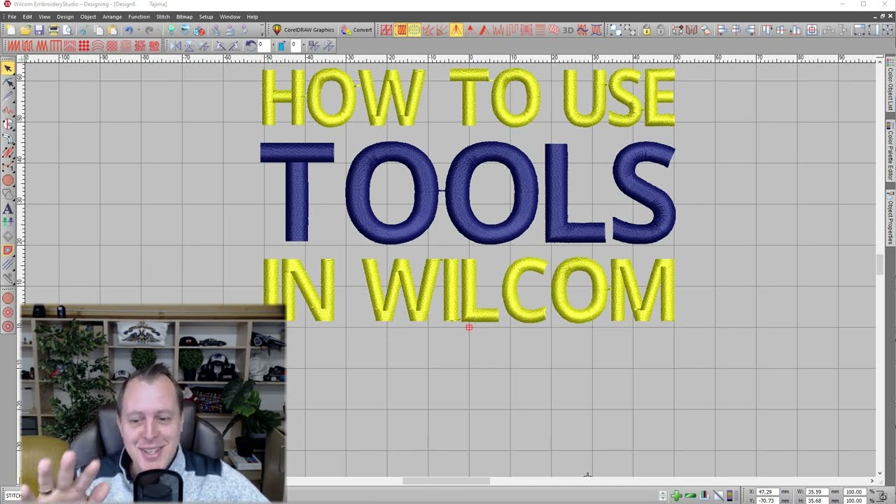Open the Edit menu

click(27, 17)
